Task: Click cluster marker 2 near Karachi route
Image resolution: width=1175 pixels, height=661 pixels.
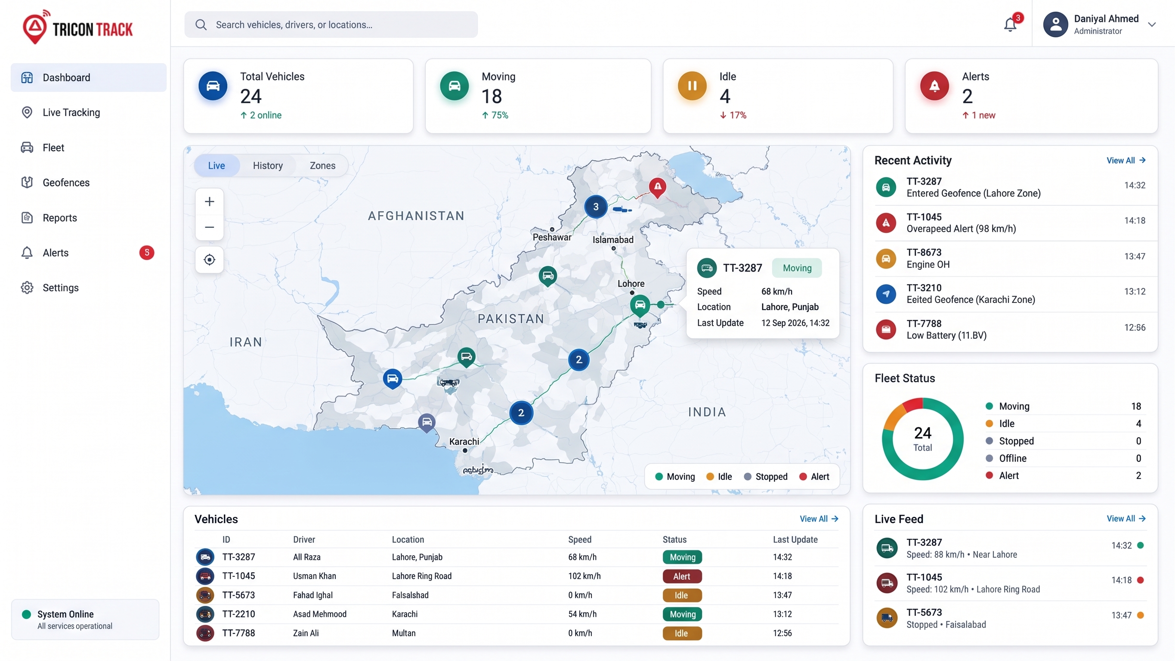Action: click(521, 413)
